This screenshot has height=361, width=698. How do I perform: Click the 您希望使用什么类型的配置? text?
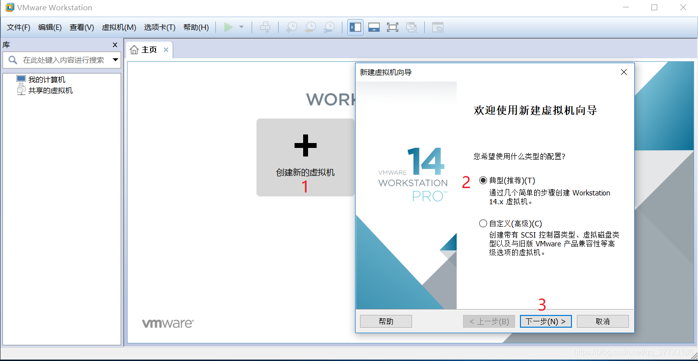pos(519,156)
